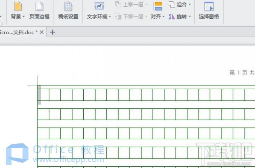
Task: Click the 旋转 rotate icon
Action: pyautogui.click(x=172, y=17)
